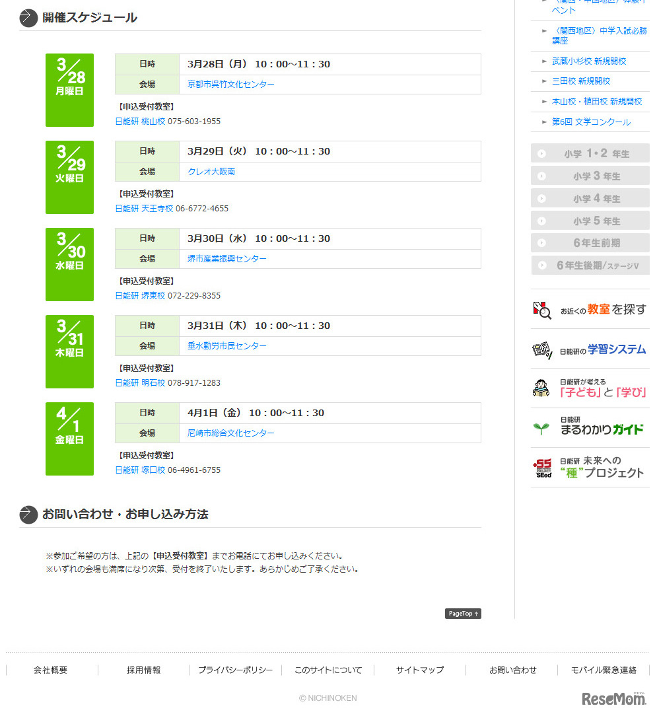Click the green sprout icon for まるわかりガイド
Image resolution: width=655 pixels, height=714 pixels.
click(x=543, y=427)
